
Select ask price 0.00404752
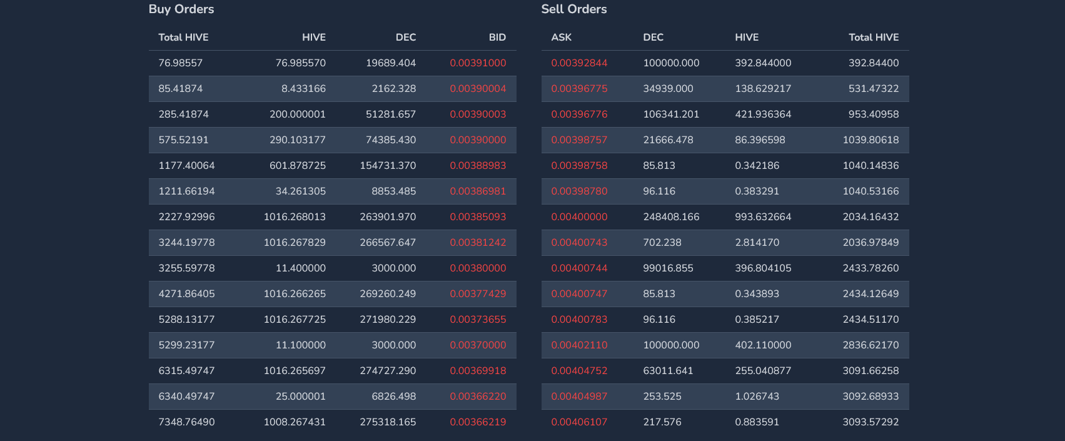(x=579, y=371)
